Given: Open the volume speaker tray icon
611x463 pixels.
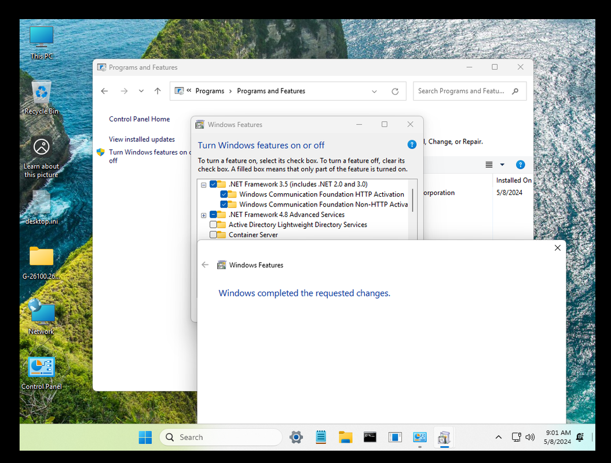Looking at the screenshot, I should [530, 438].
